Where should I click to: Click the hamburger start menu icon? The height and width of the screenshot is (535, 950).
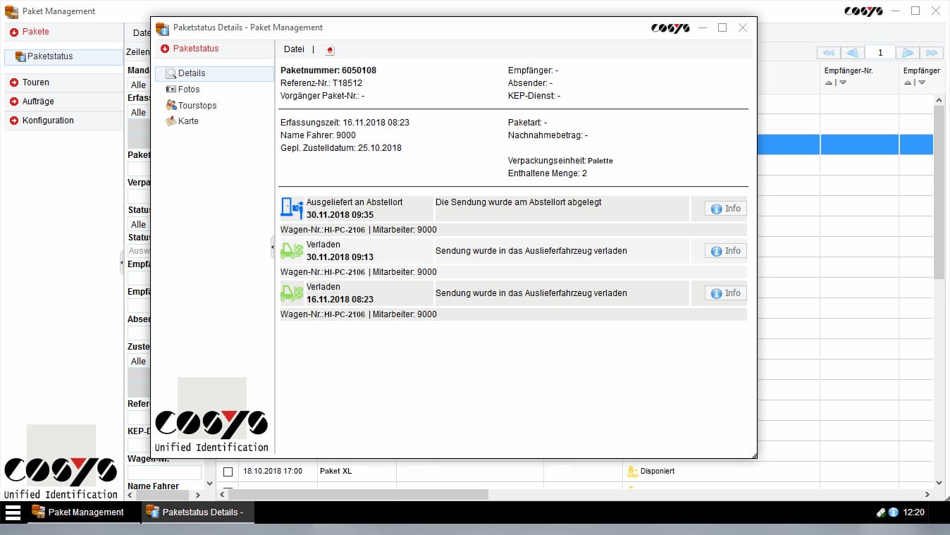(x=13, y=512)
